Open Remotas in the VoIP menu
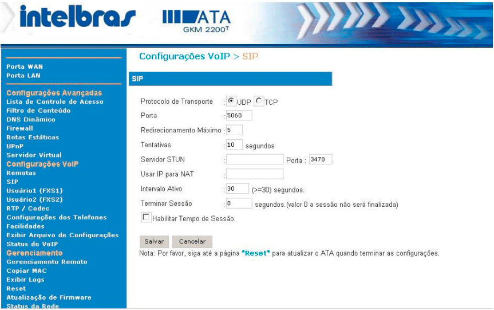 click(21, 173)
